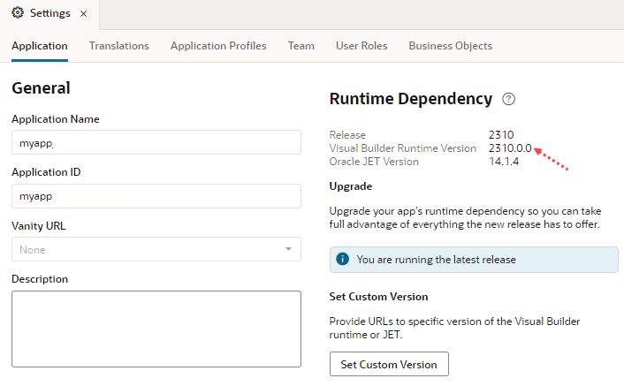Open the Application Profiles tab
Viewport: 624px width, 386px height.
point(218,46)
